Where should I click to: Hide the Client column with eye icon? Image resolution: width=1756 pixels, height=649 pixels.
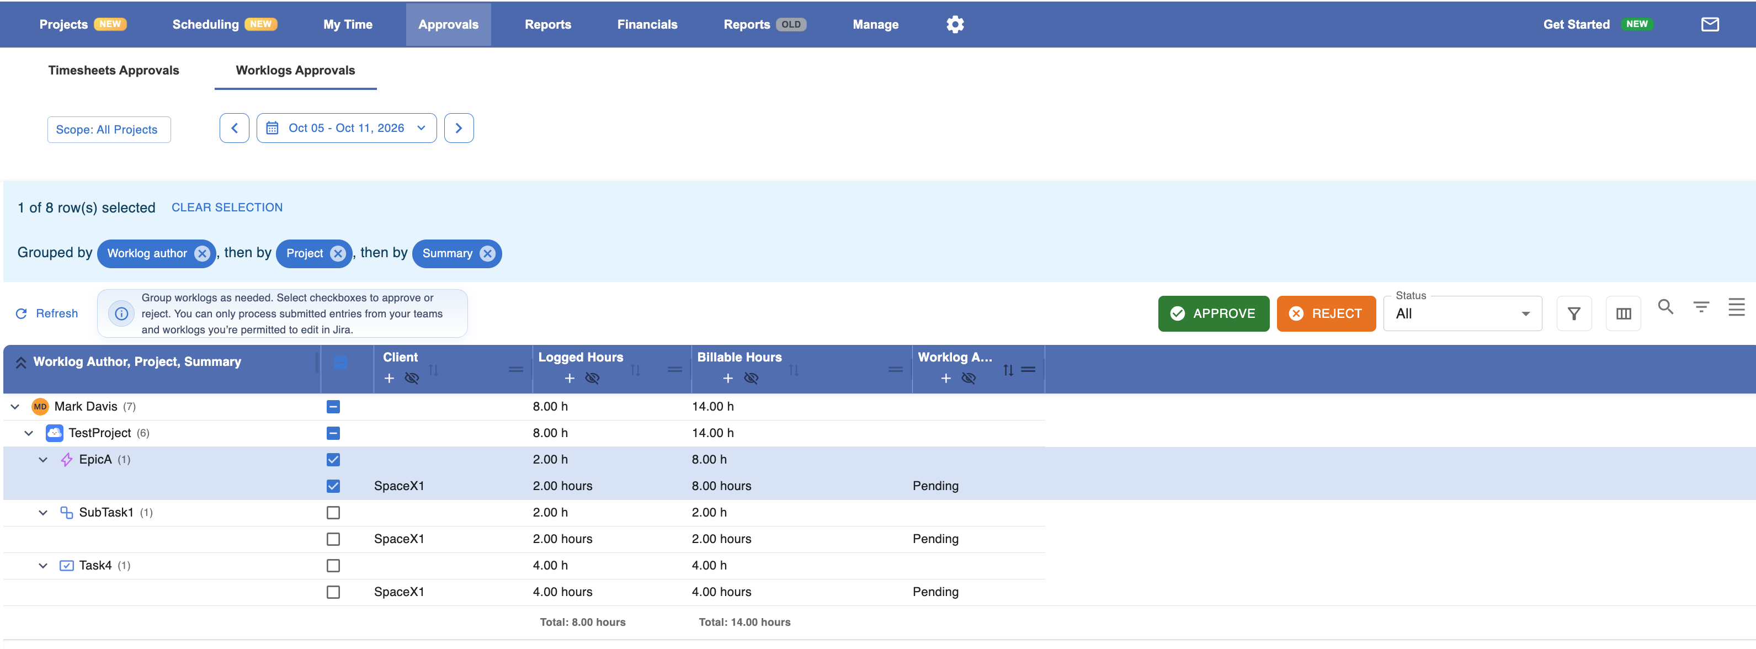(412, 379)
